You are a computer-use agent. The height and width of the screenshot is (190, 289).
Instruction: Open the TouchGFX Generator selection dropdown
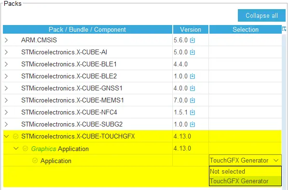[245, 160]
